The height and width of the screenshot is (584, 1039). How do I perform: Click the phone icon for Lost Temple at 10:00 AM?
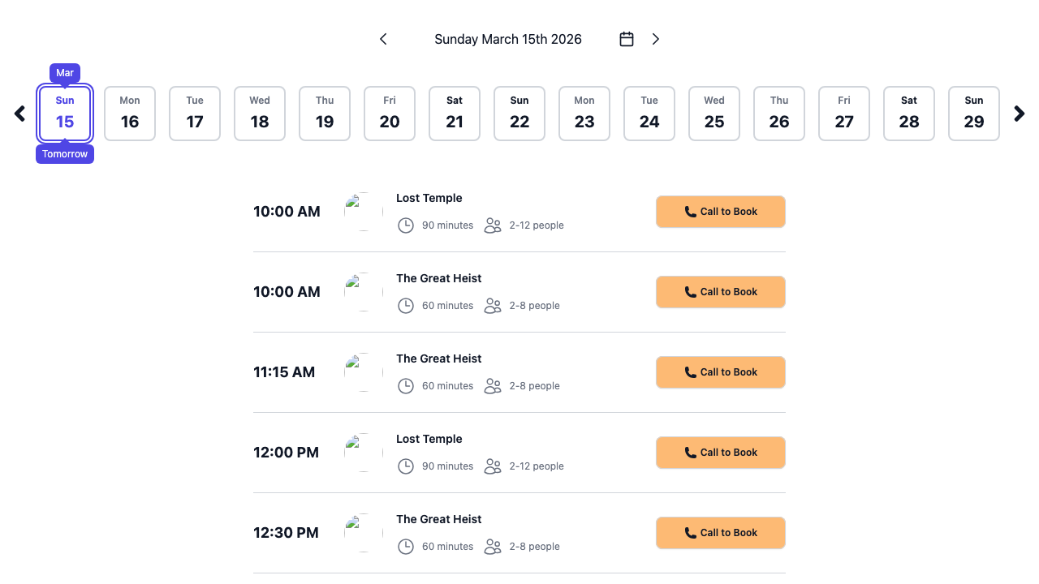(689, 211)
